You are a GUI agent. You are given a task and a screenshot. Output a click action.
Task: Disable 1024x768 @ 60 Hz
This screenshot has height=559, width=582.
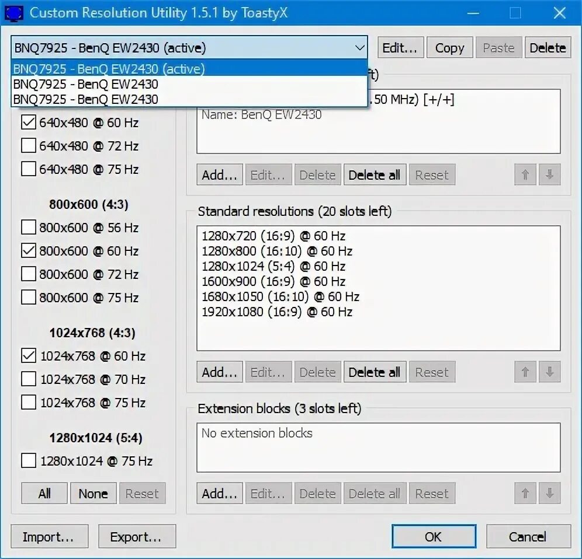point(29,355)
